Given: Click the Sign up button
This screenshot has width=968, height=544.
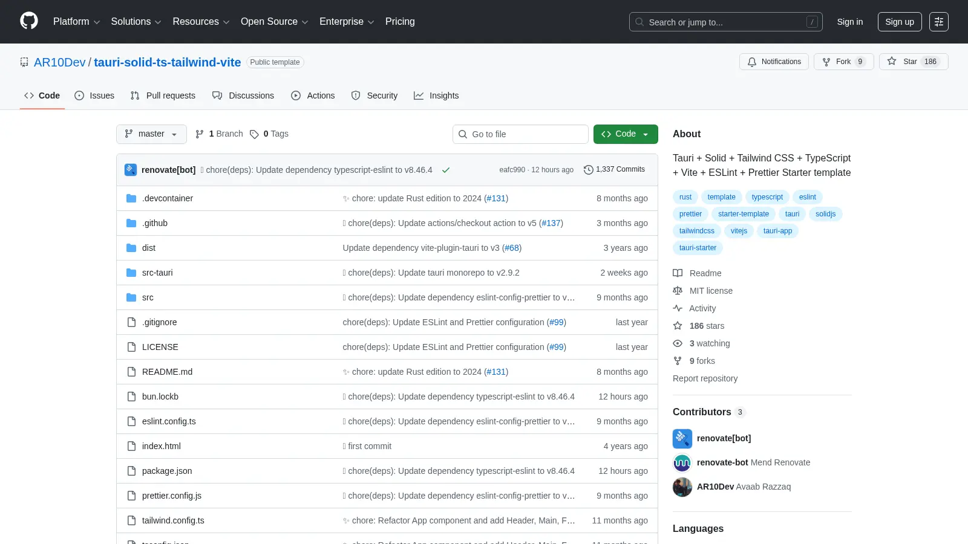Looking at the screenshot, I should point(900,22).
